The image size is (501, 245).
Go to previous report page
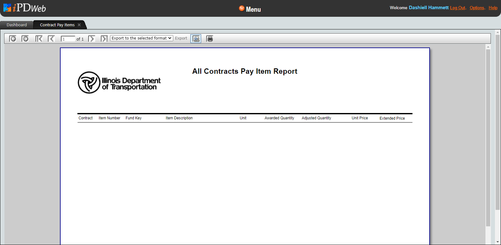point(51,39)
